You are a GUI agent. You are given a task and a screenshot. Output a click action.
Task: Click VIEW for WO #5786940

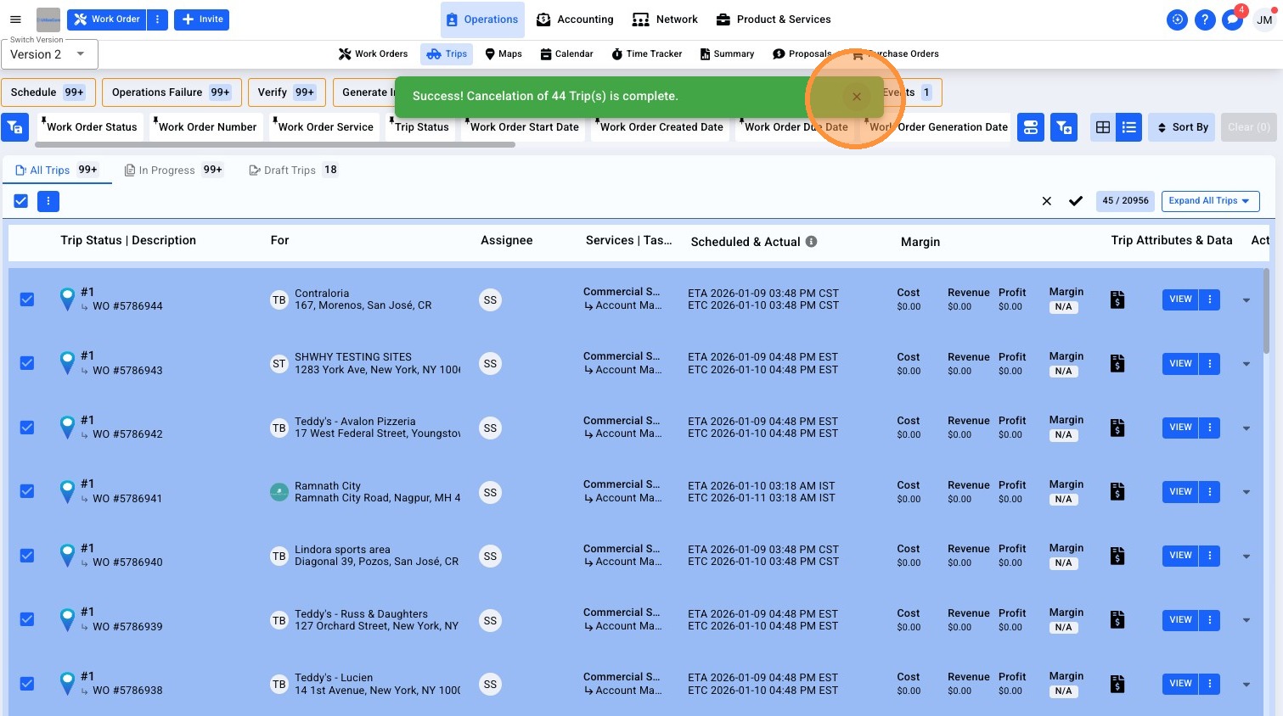coord(1180,556)
